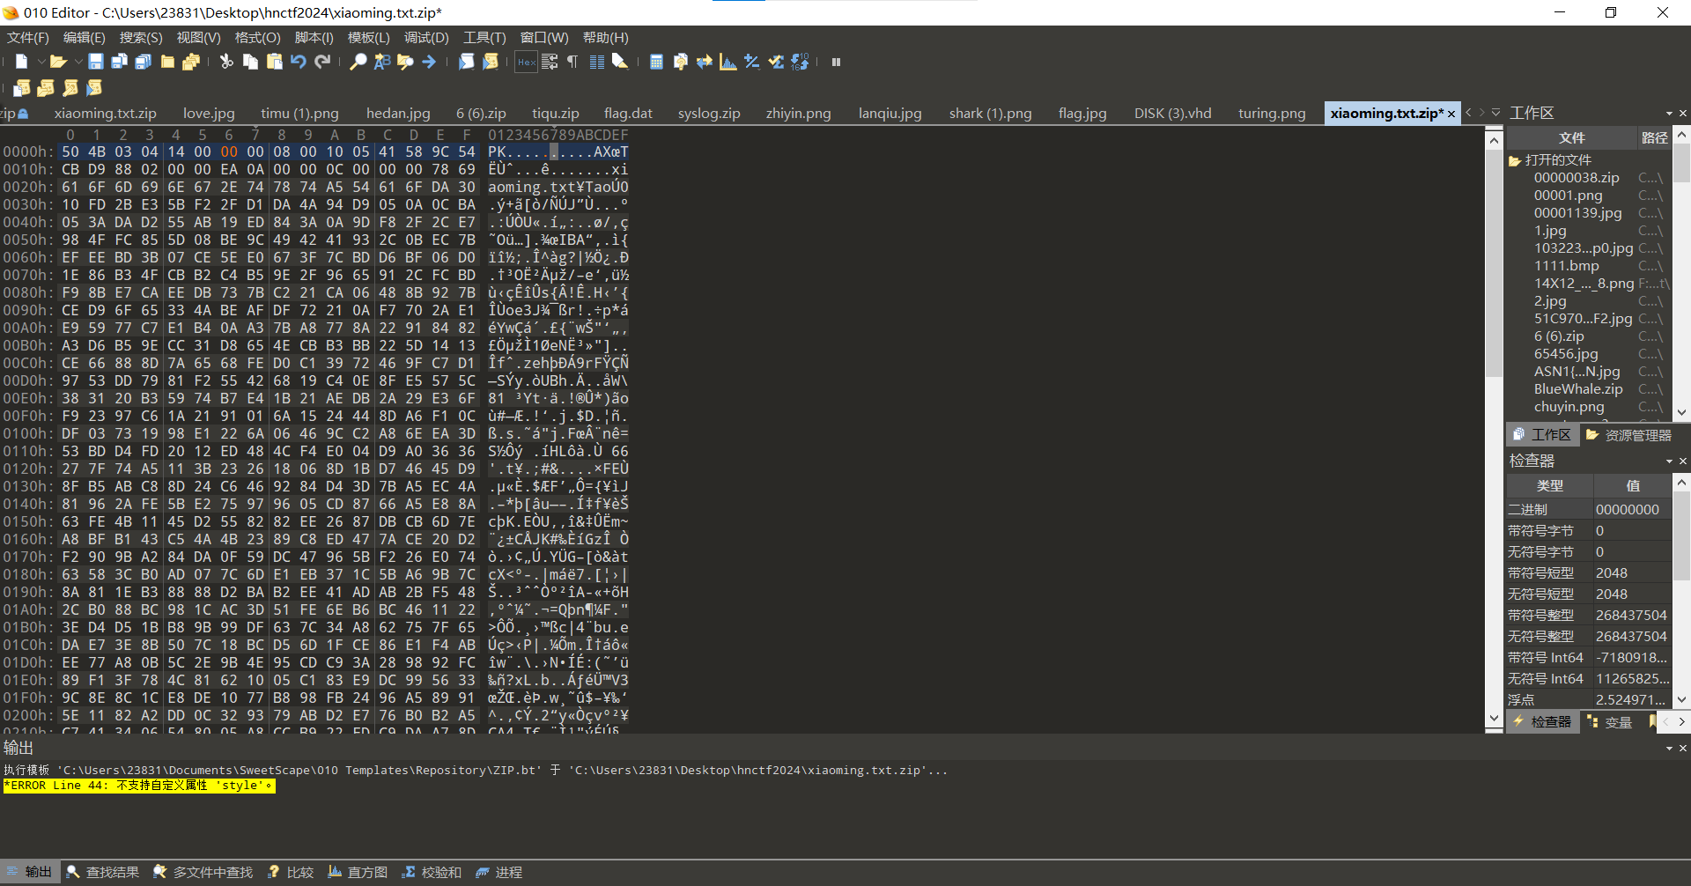Screen dimensions: 1691x886
Task: Open 查找结果 bottom tab
Action: 103,872
